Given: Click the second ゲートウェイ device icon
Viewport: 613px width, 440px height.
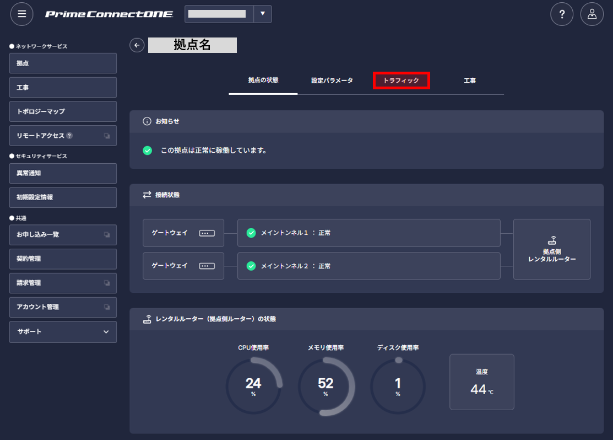Looking at the screenshot, I should (x=207, y=266).
